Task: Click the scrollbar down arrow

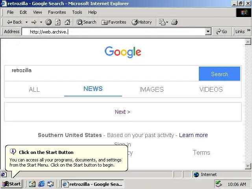Action: (248, 166)
